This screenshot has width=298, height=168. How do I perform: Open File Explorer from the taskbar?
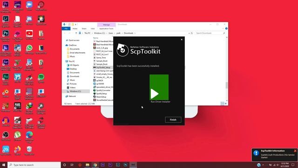(x=88, y=165)
